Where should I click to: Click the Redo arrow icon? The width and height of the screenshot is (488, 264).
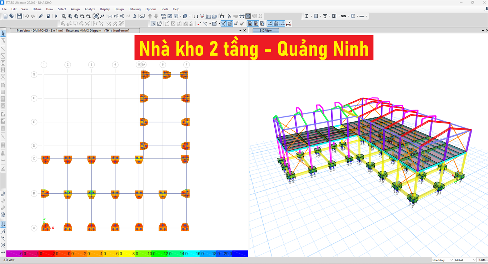[33, 16]
